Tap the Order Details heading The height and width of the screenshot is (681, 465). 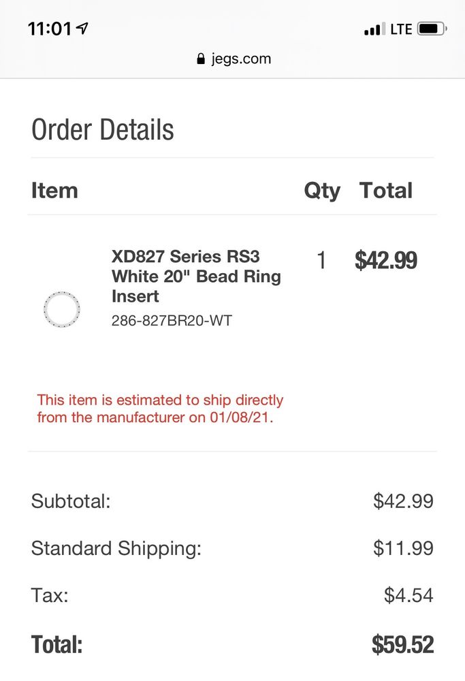click(x=103, y=129)
